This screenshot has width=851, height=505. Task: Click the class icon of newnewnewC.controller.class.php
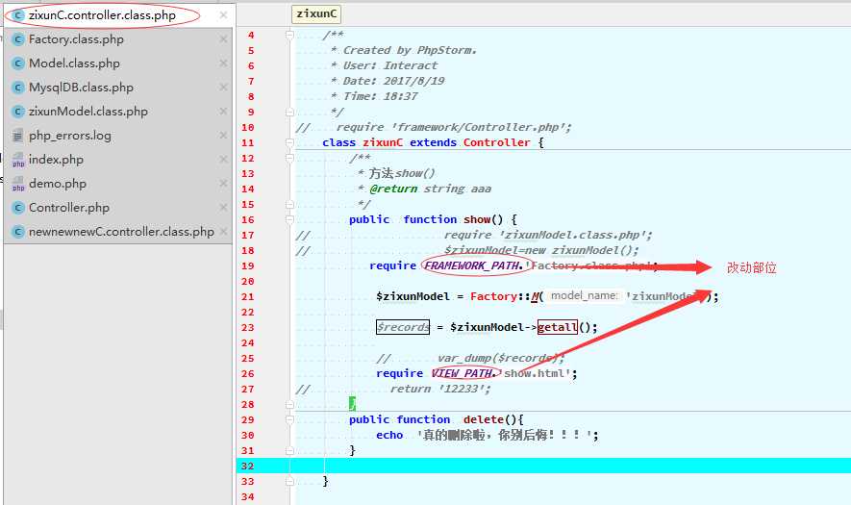click(18, 231)
